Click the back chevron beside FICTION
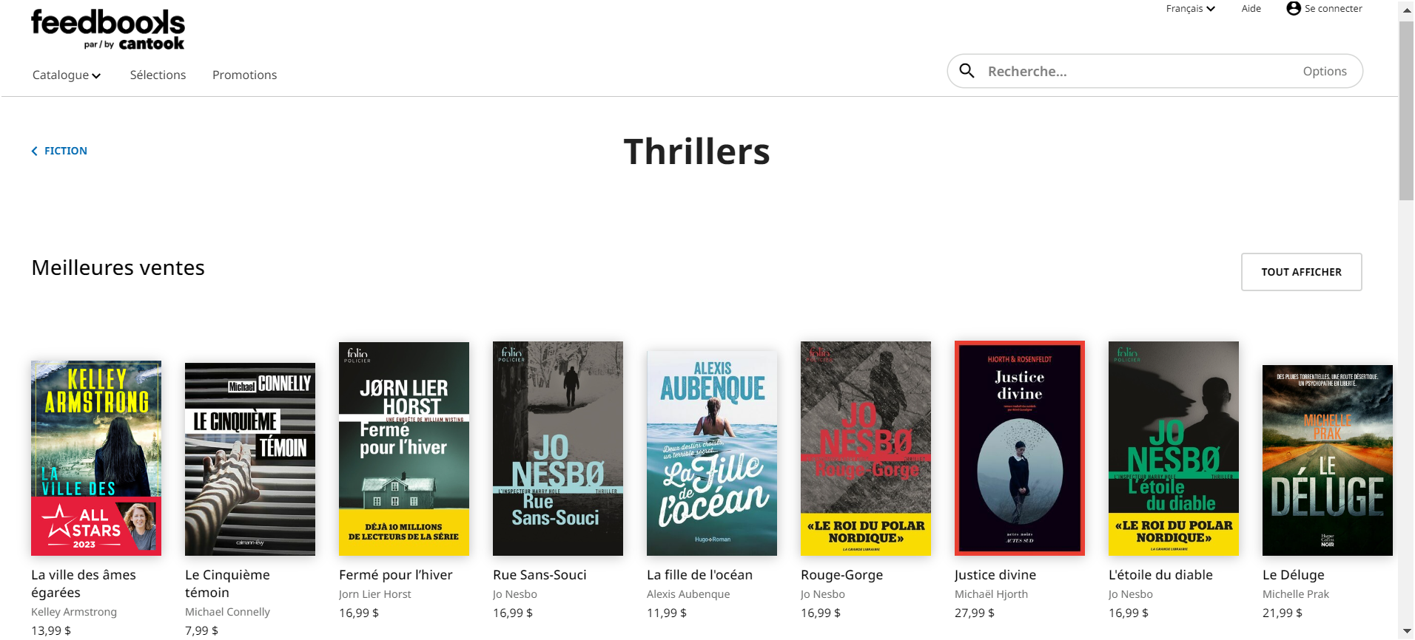1415x640 pixels. tap(34, 151)
